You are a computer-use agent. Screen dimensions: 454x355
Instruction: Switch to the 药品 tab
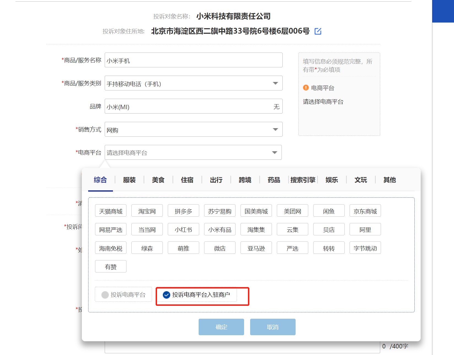tap(274, 180)
